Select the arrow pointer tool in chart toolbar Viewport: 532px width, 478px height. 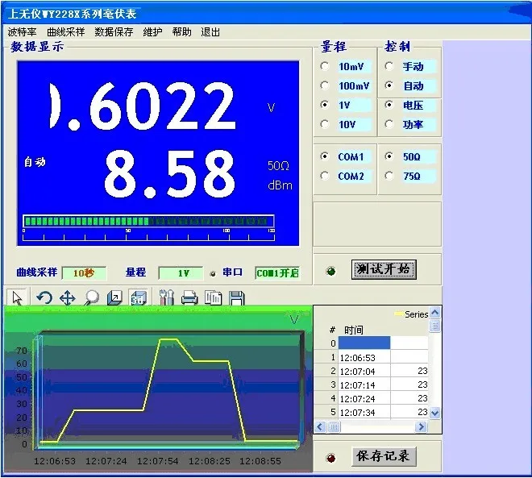click(x=17, y=297)
